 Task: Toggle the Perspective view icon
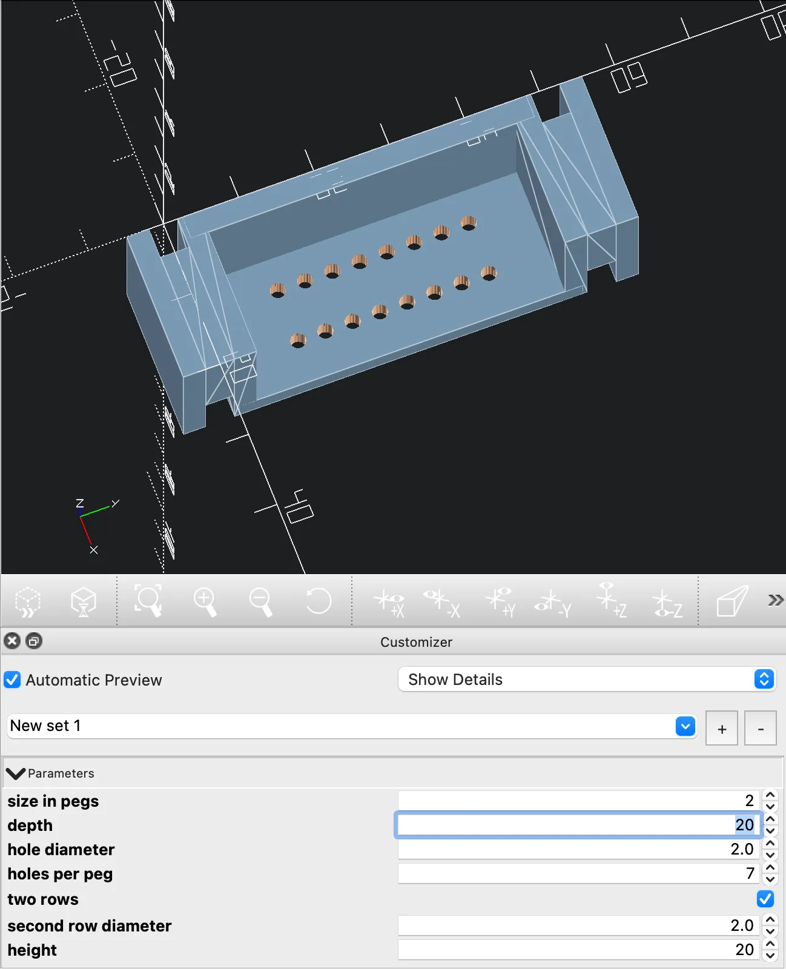point(732,601)
